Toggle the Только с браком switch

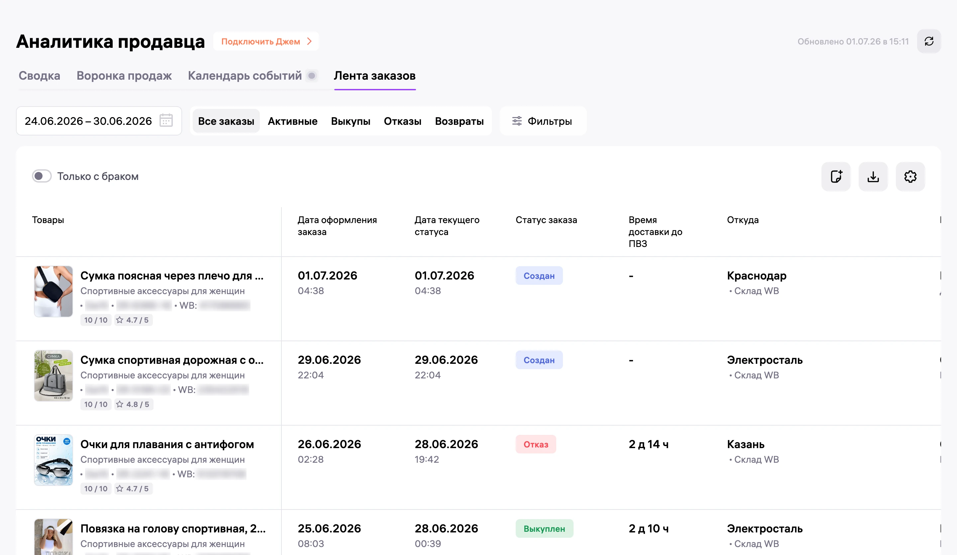(x=42, y=176)
